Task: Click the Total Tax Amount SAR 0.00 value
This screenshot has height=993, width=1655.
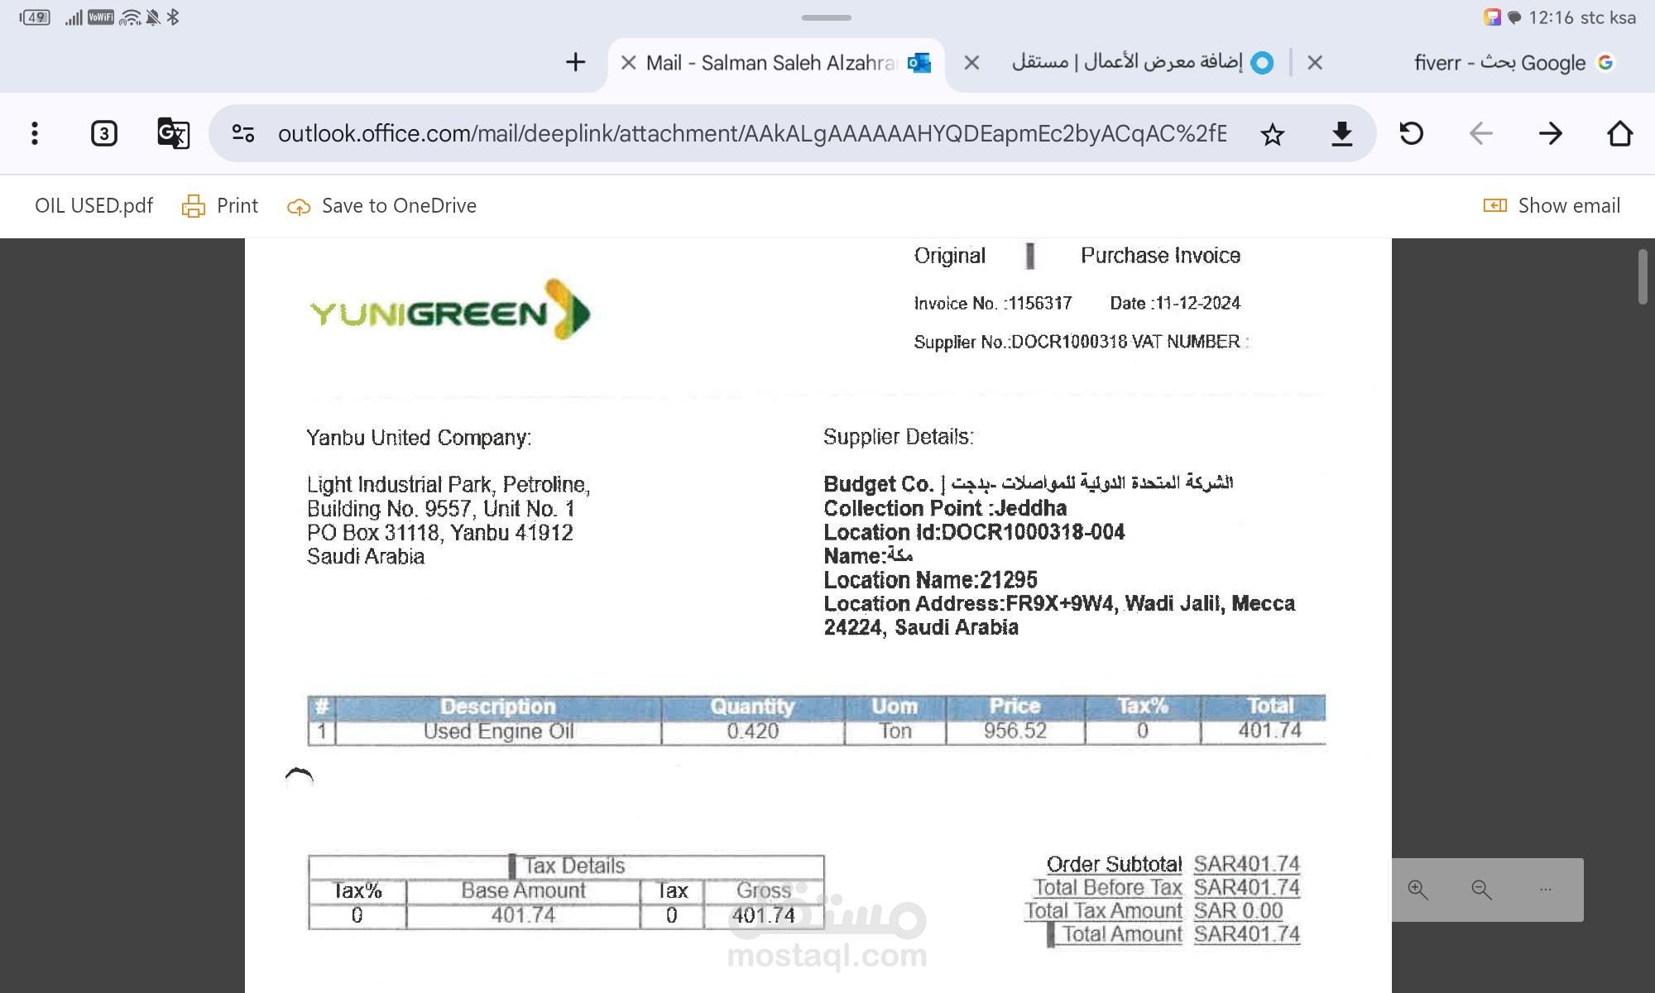Action: (1238, 911)
